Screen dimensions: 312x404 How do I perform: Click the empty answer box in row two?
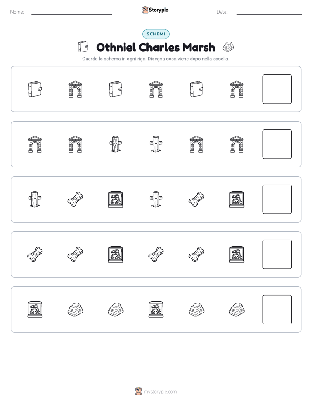[277, 144]
